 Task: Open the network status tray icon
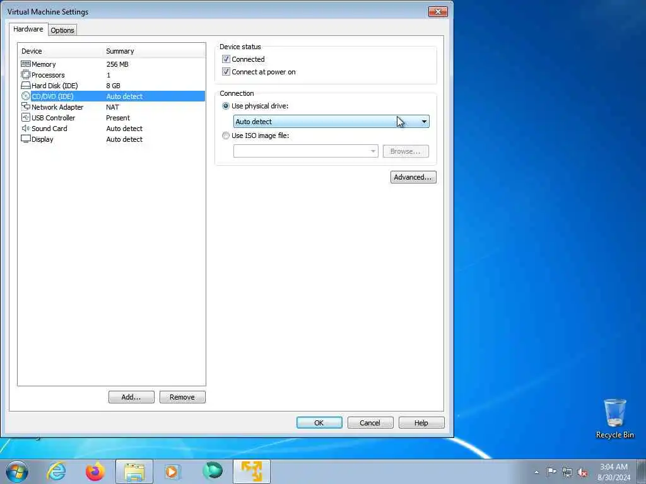(567, 473)
